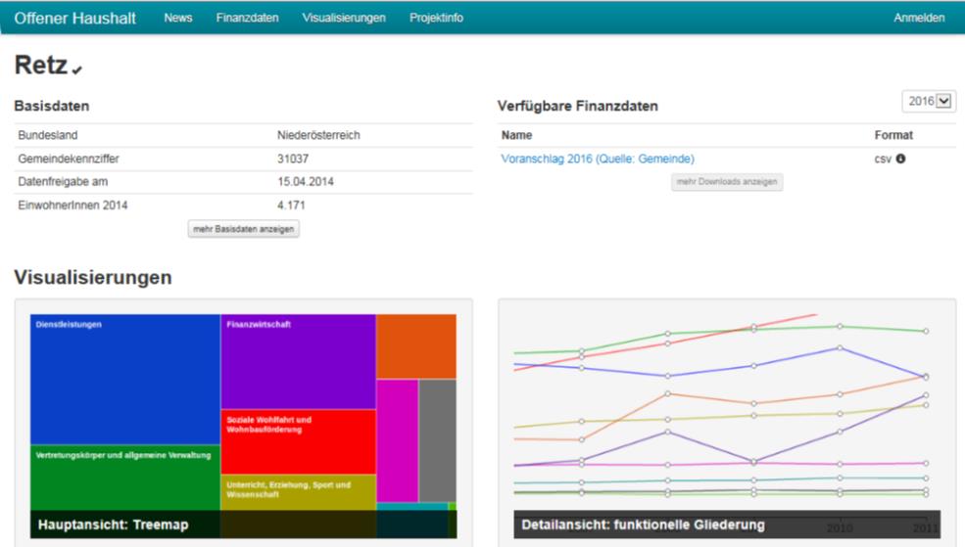Image resolution: width=965 pixels, height=547 pixels.
Task: Click the Offener Haushalt site title
Action: [75, 18]
